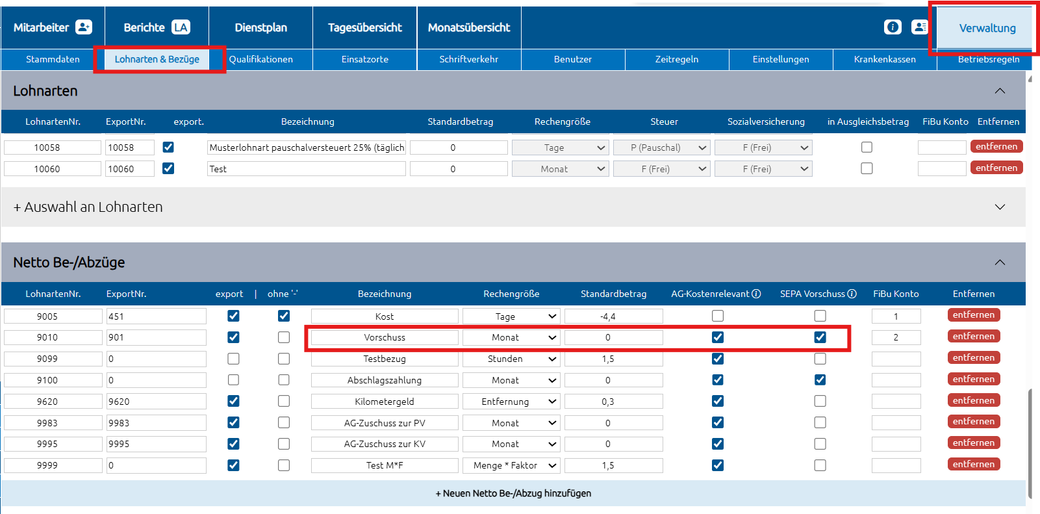Collapse the Lohnarten section chevron
This screenshot has height=514, width=1040.
1000,91
